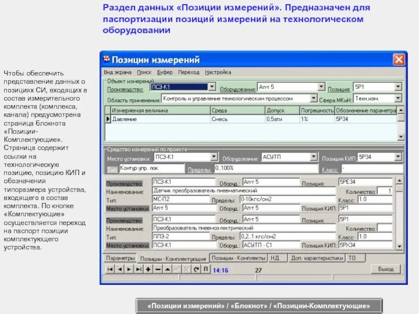Delete record with the minus icon
Screen dimensions: 419x314
pyautogui.click(x=158, y=269)
